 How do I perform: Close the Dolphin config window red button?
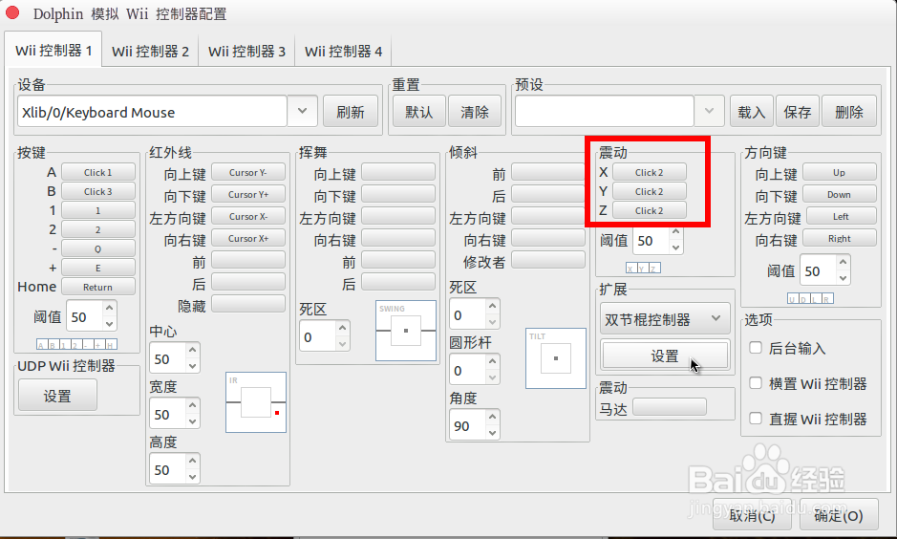tap(12, 12)
